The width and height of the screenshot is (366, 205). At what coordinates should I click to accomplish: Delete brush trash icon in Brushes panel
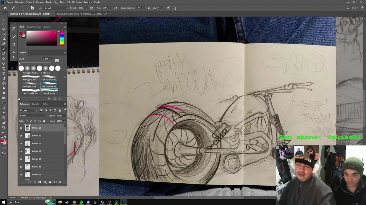tap(60, 99)
